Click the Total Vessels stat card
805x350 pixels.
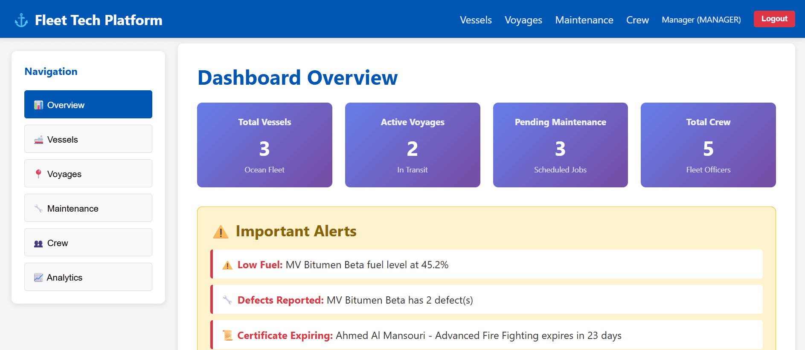(264, 145)
